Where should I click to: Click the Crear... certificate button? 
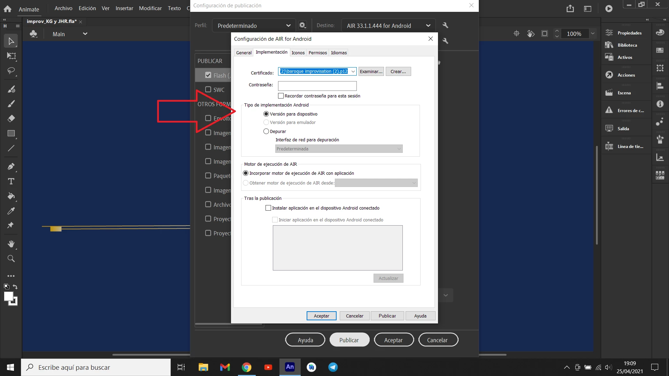pyautogui.click(x=398, y=71)
